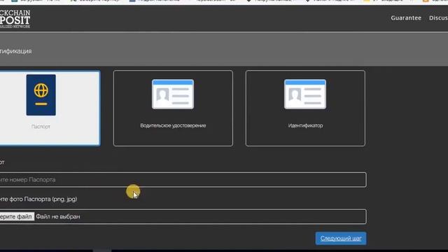Click the Идентификатор ID card icon
This screenshot has width=448, height=252.
coord(305,94)
